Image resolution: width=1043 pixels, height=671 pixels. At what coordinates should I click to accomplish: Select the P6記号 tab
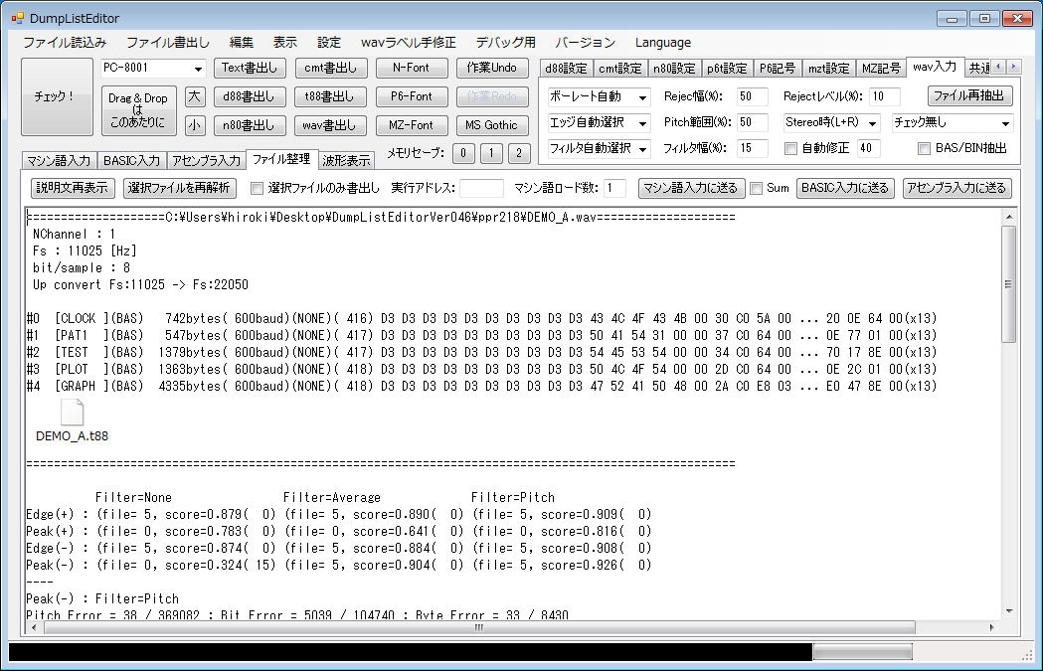click(777, 69)
